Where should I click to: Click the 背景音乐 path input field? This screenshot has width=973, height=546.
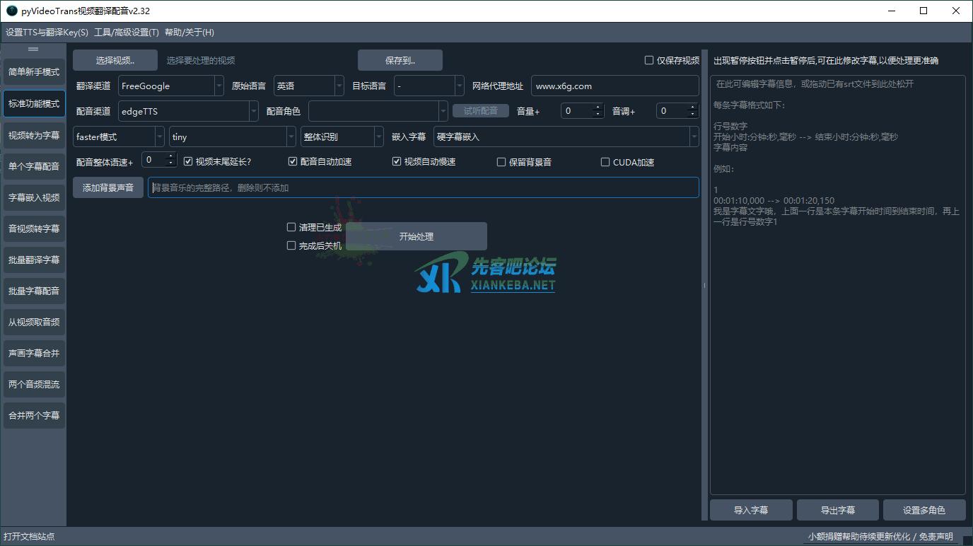point(423,188)
